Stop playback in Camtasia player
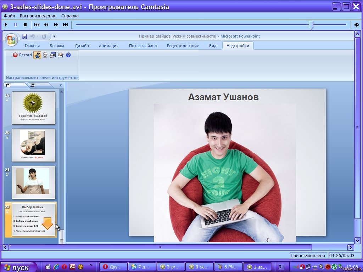 25,24
